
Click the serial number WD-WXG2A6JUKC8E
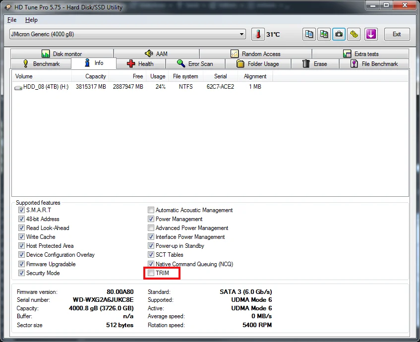[103, 300]
